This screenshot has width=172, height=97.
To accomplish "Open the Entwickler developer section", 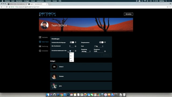I will [44, 51].
